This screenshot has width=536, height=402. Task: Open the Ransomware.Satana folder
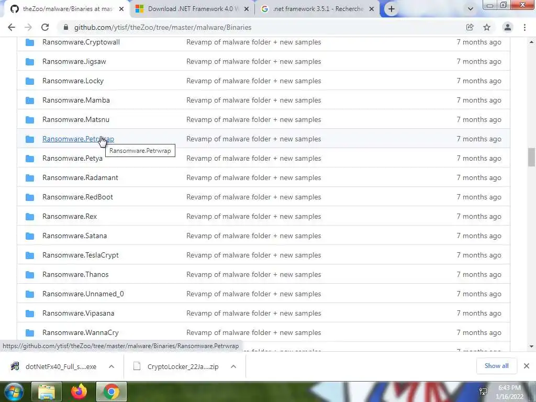(74, 236)
